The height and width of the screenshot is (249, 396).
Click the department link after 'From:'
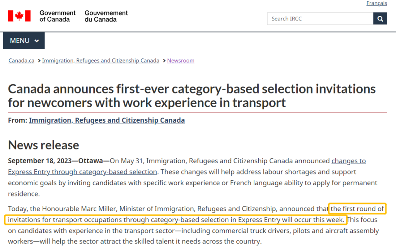[107, 120]
